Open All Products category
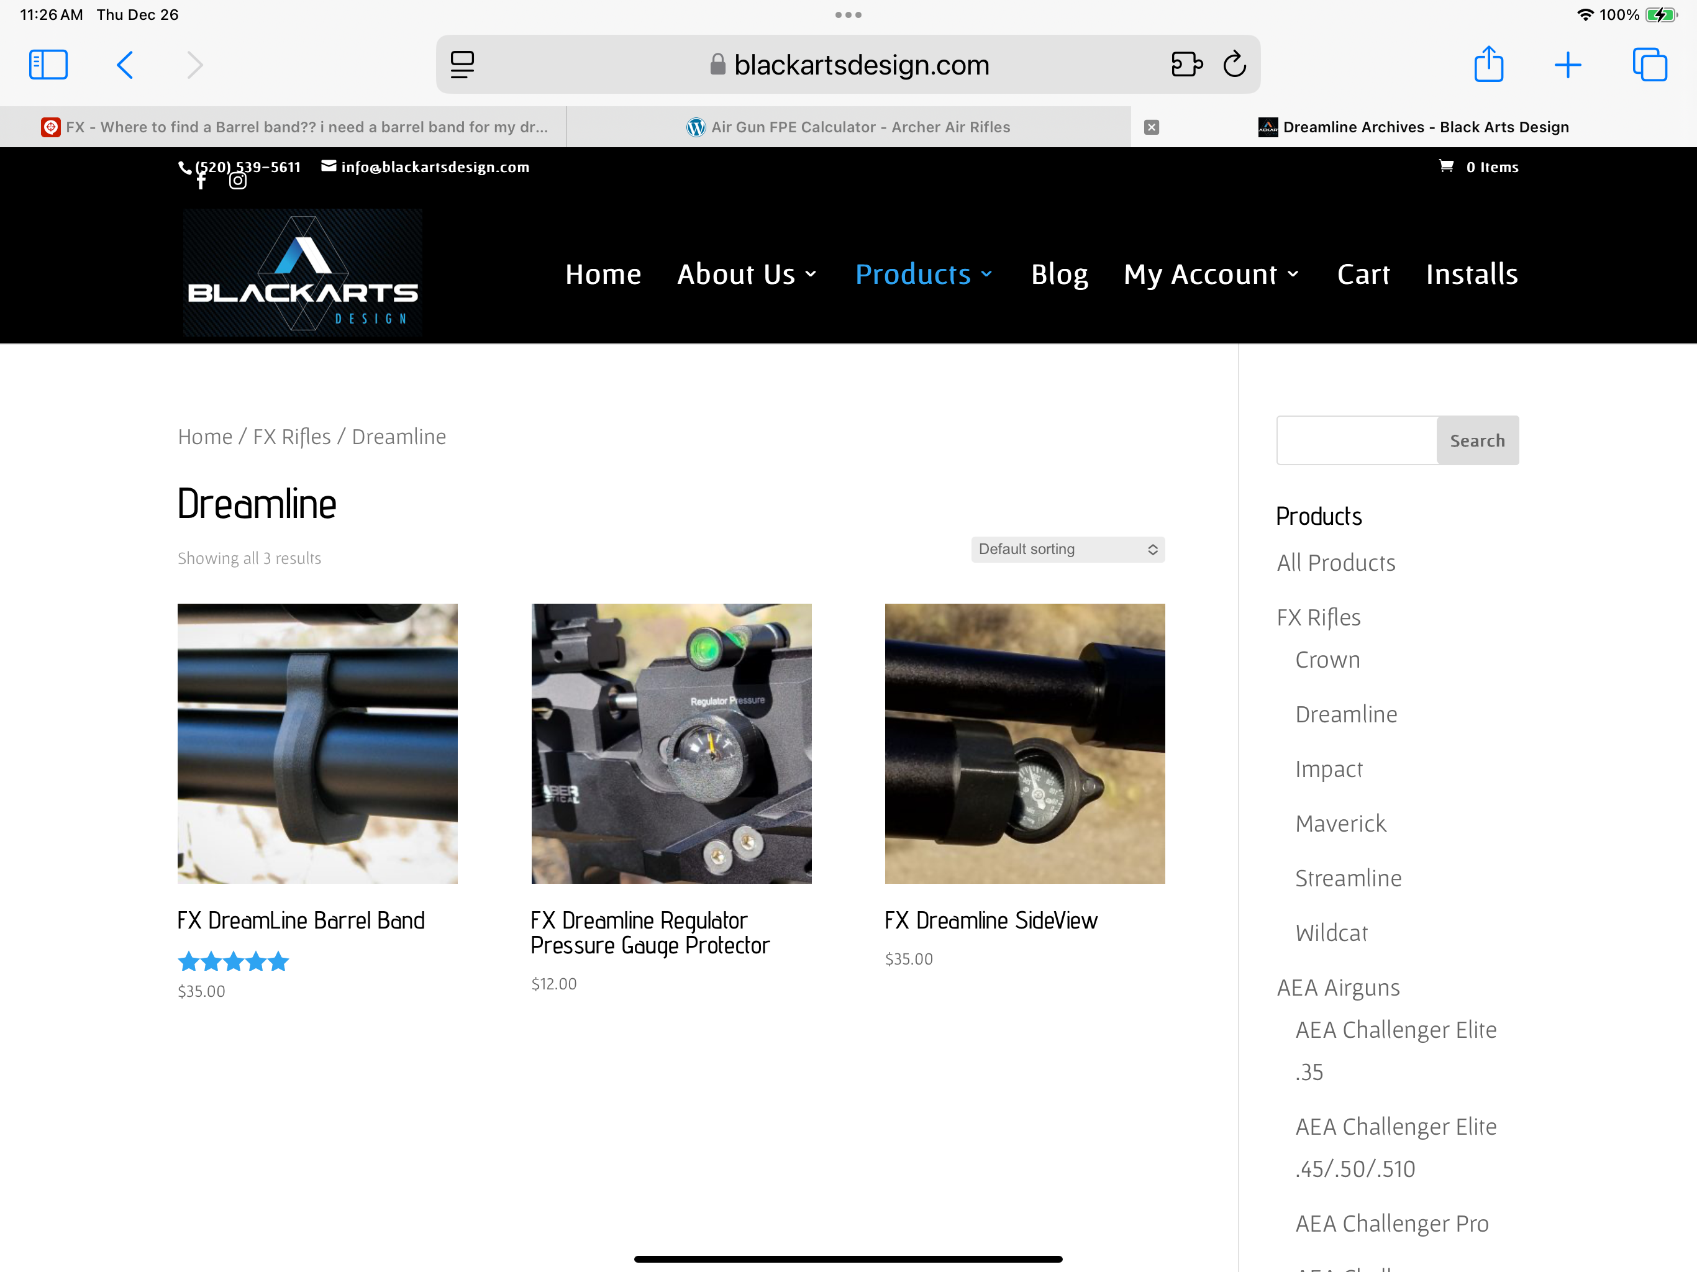The width and height of the screenshot is (1697, 1272). (x=1335, y=563)
